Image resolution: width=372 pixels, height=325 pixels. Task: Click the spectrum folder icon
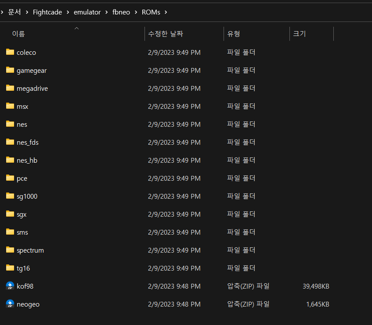[x=10, y=250]
